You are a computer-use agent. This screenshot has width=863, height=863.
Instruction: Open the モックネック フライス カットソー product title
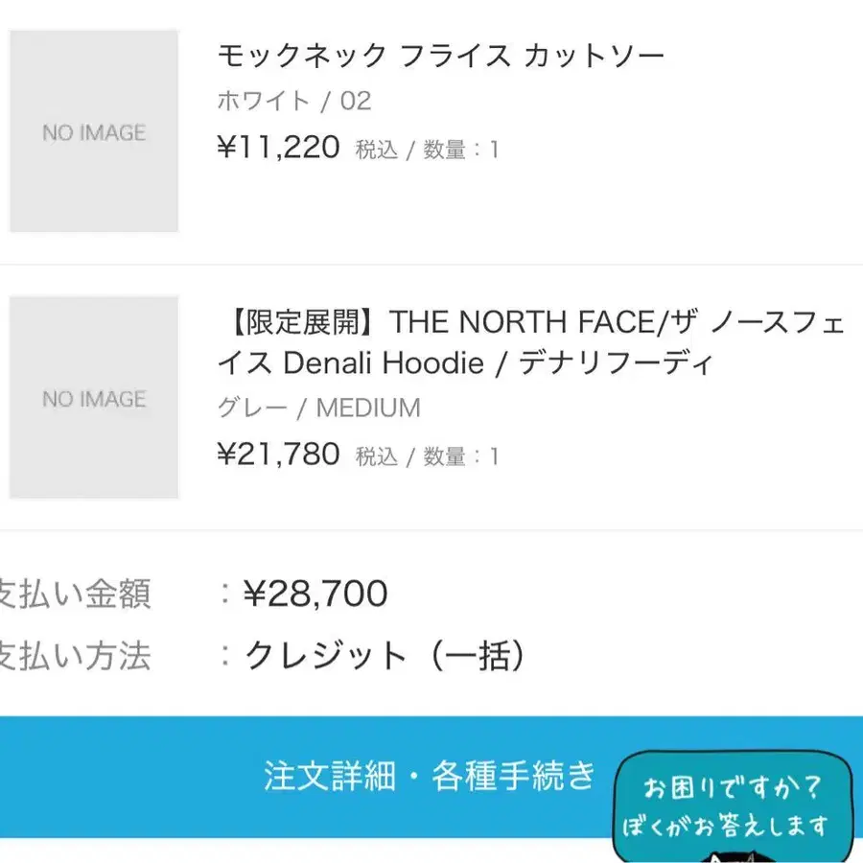(440, 56)
